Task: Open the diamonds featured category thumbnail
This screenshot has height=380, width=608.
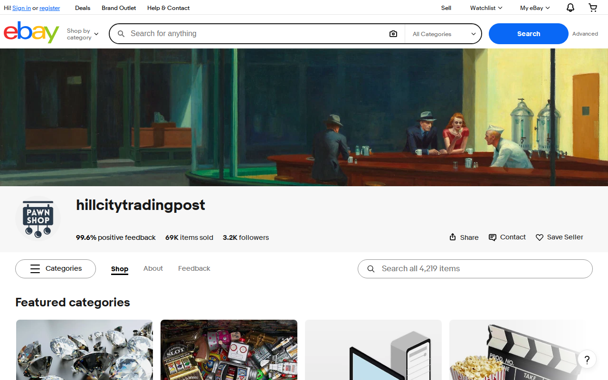Action: [85, 350]
